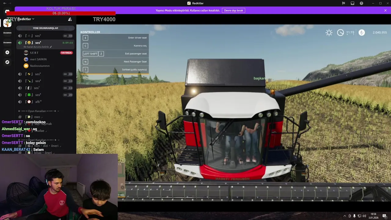391x220 pixels.
Task: Join the ses⁸ voice channel
Action: [46, 95]
